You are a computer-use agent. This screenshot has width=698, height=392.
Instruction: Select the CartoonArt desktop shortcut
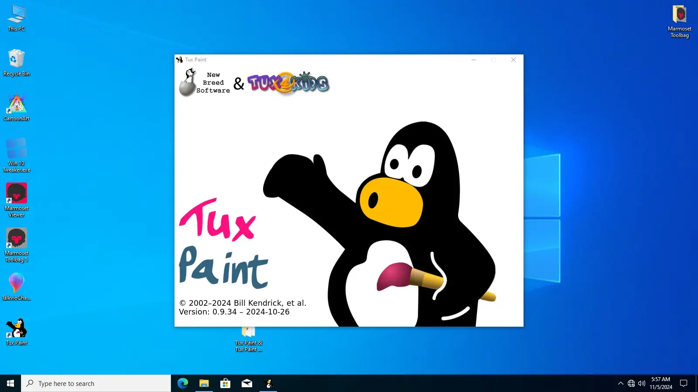click(x=17, y=108)
